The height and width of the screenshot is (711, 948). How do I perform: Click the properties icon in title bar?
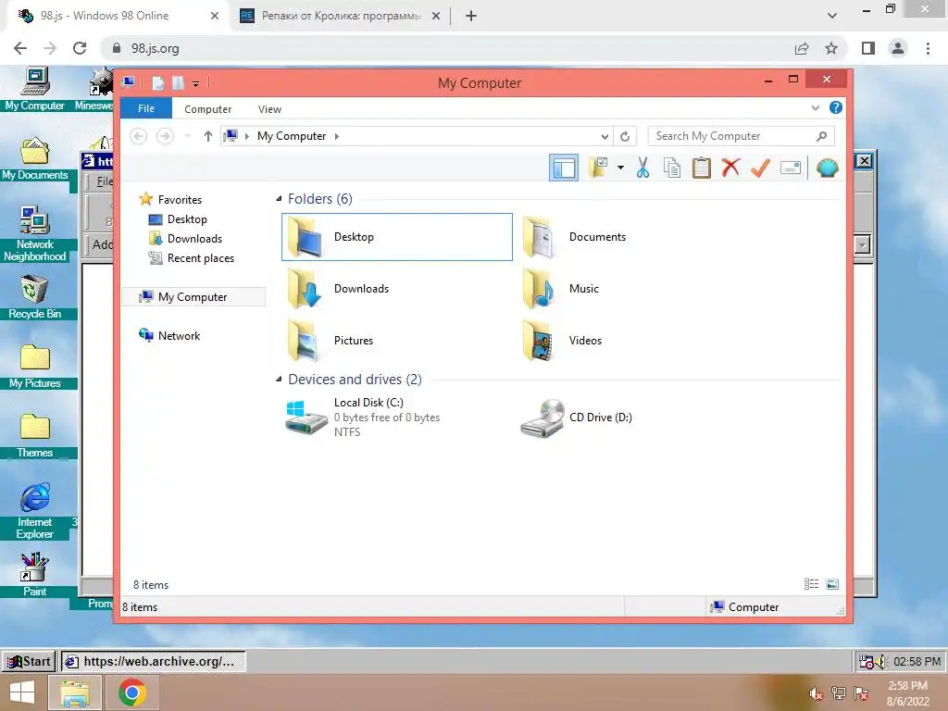(x=157, y=82)
